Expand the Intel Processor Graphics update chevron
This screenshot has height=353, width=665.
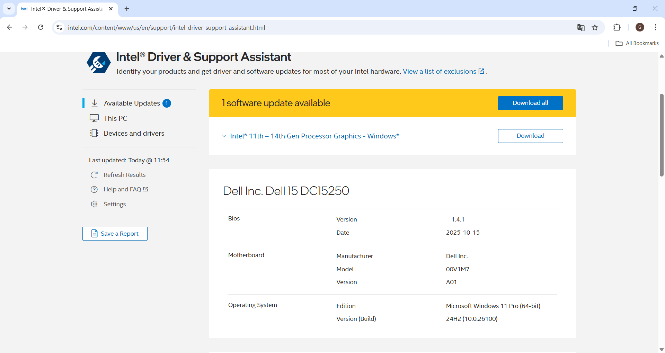coord(224,136)
